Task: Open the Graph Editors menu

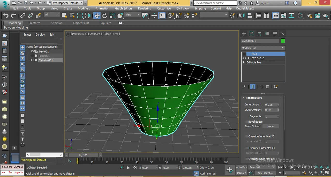Action: [124, 8]
